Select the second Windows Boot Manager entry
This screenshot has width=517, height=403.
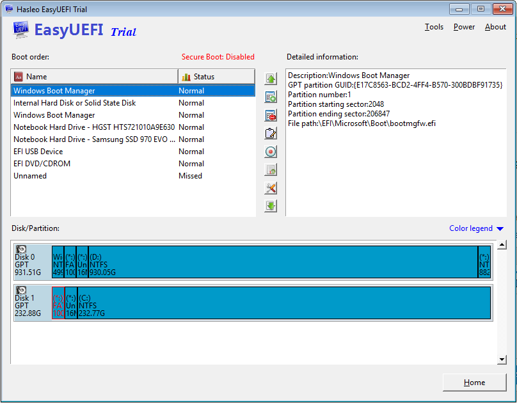133,115
